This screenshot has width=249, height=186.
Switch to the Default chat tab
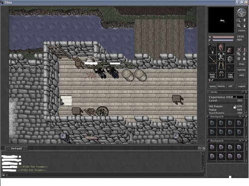tap(16, 148)
